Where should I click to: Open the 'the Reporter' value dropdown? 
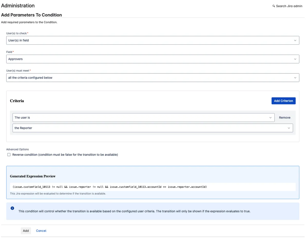[153, 128]
